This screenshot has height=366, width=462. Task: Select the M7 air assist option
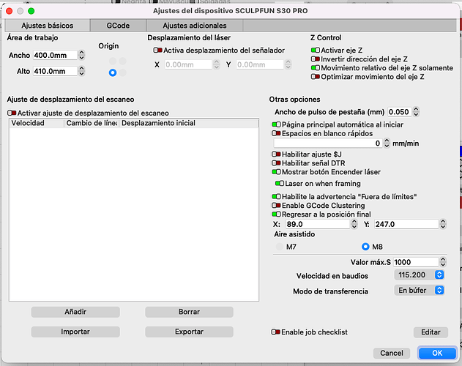pos(279,247)
